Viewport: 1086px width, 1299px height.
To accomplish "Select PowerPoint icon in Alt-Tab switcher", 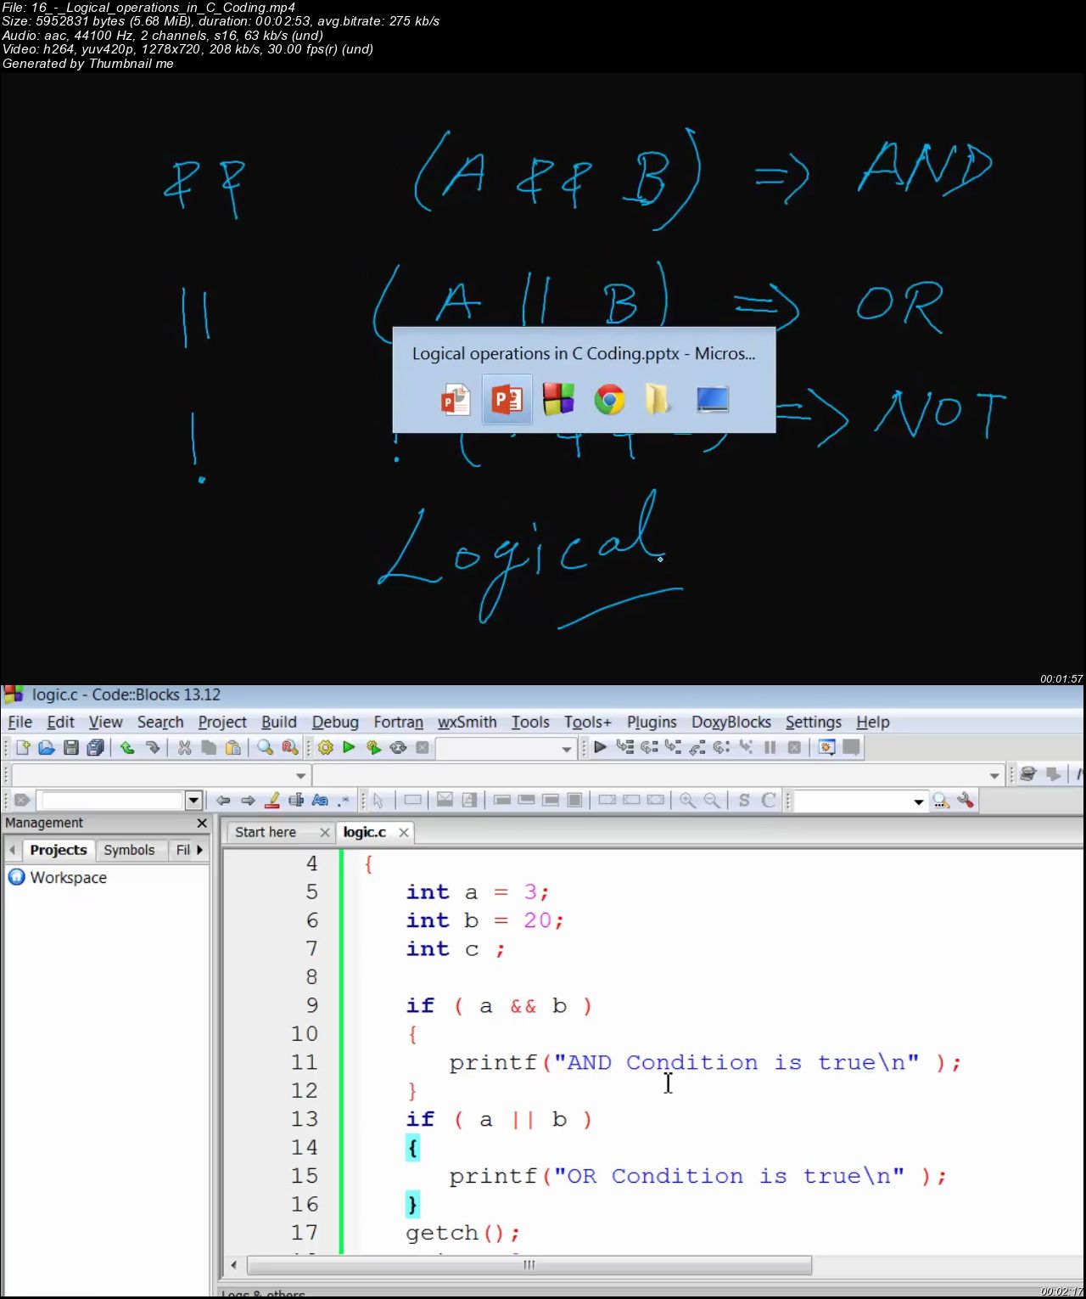I will pos(507,399).
